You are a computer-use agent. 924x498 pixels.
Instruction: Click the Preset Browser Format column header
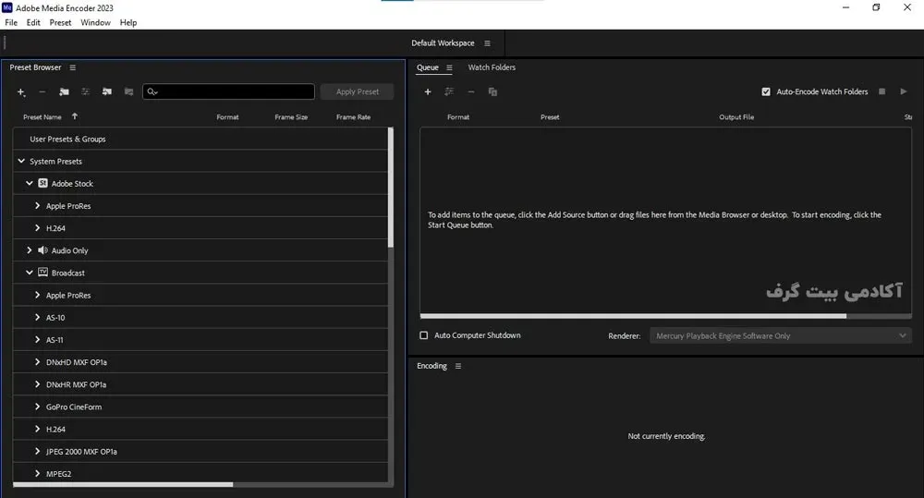[227, 117]
